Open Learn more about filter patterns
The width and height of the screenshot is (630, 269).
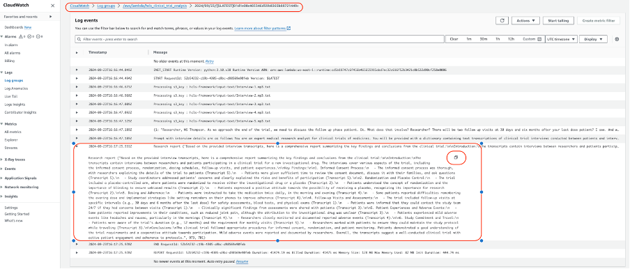point(261,29)
